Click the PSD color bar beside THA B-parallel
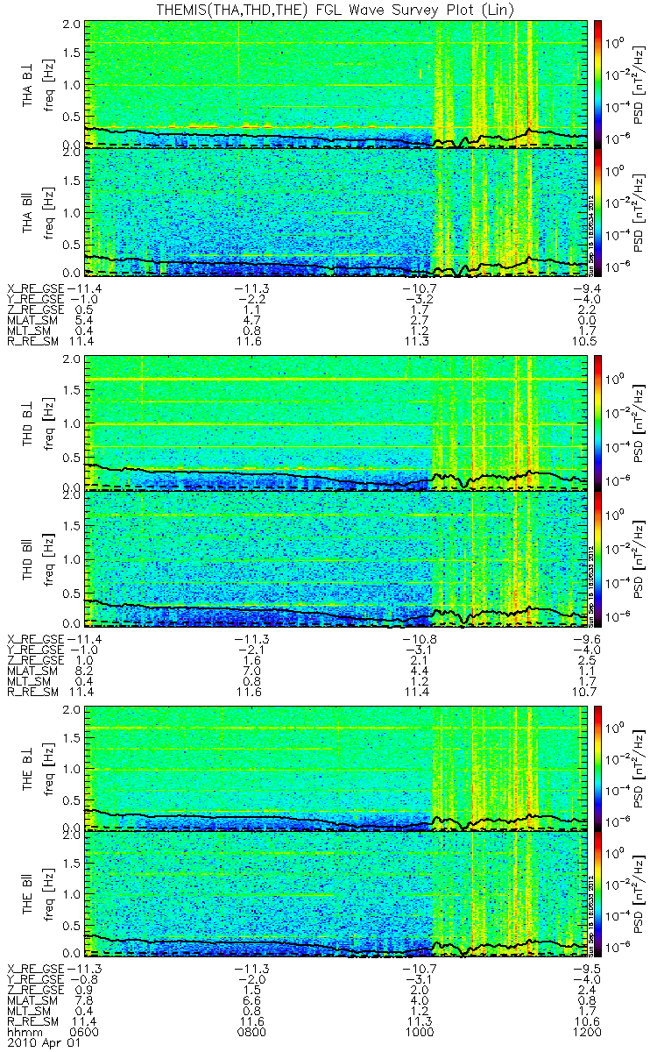The image size is (657, 1052). 598,212
